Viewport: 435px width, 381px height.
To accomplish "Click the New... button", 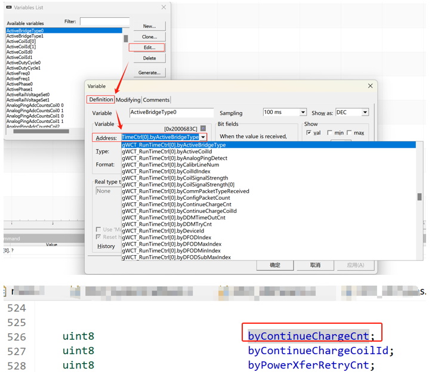I will pos(149,26).
